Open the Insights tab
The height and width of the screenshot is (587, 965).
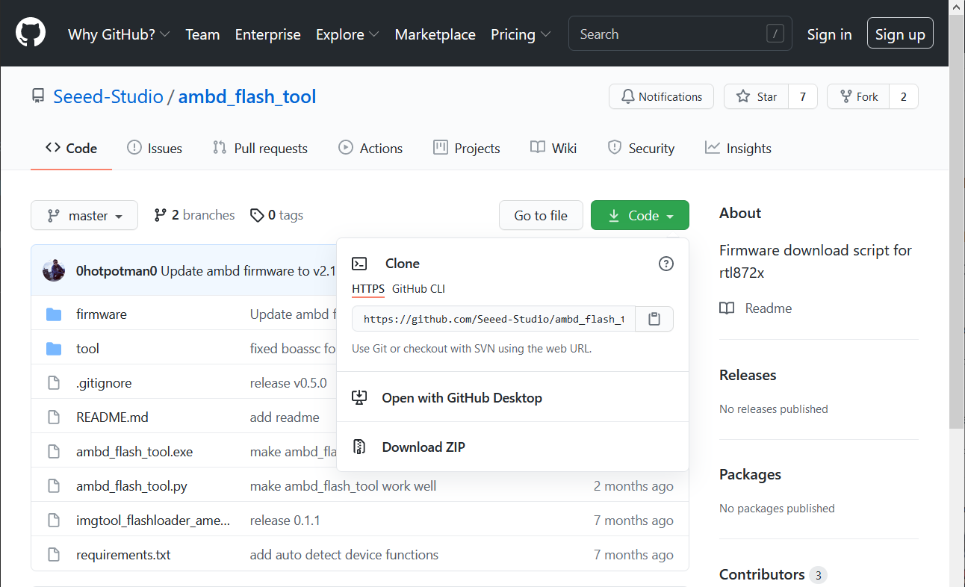738,148
